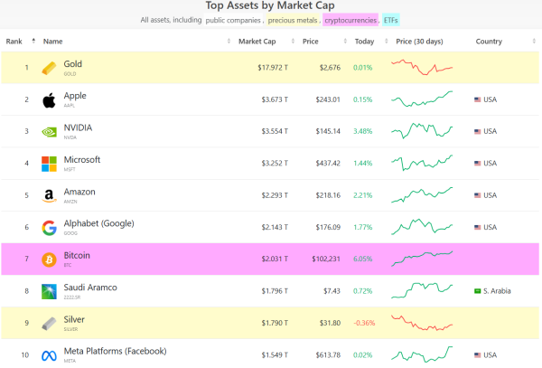Image resolution: width=542 pixels, height=368 pixels.
Task: Click Amazon change 2.21%
Action: [362, 195]
